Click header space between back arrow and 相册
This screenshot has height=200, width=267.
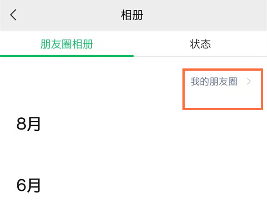click(67, 15)
